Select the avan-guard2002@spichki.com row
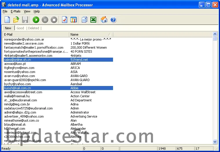220x152 pixels. pyautogui.click(x=58, y=80)
